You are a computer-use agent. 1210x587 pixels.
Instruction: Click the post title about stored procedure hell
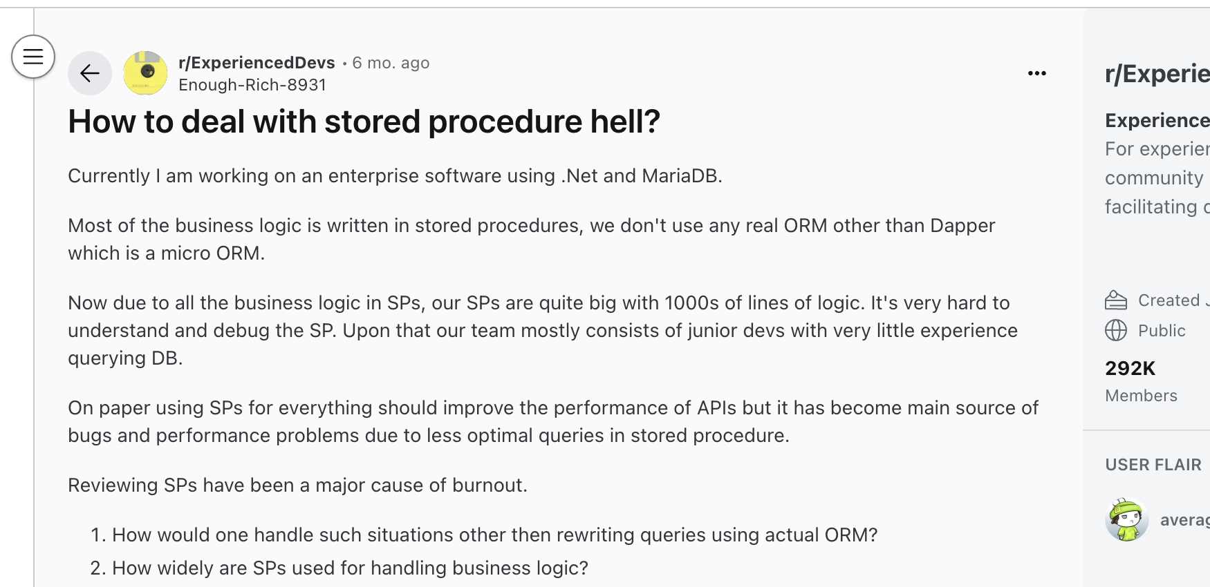[364, 122]
